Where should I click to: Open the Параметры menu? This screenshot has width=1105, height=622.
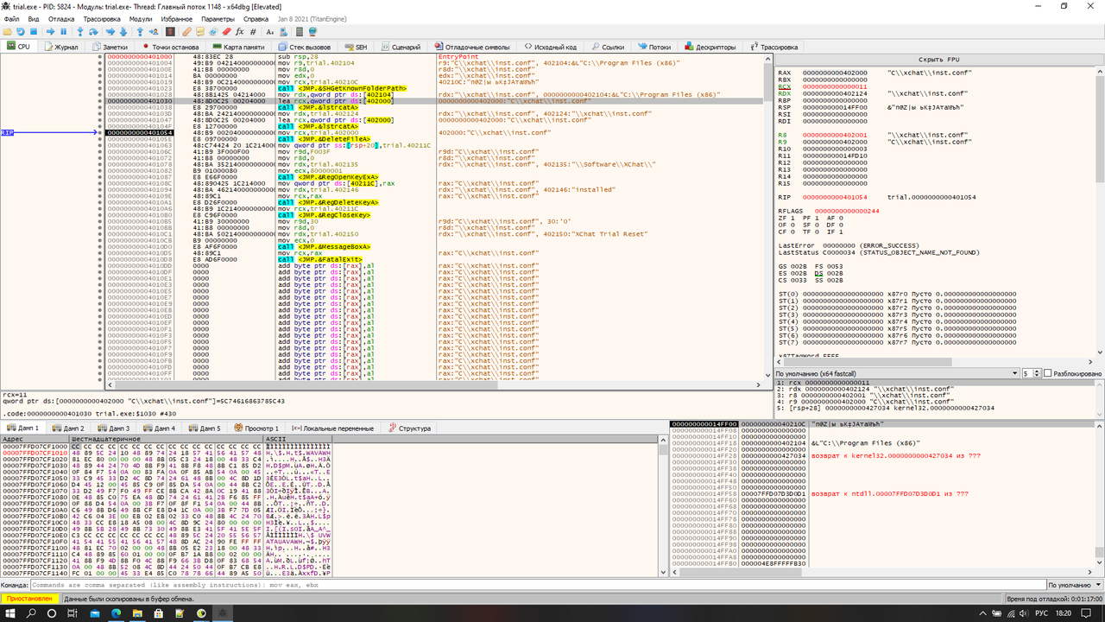coord(218,18)
